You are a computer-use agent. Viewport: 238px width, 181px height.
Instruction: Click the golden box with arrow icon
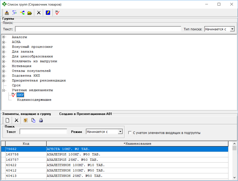(26, 120)
